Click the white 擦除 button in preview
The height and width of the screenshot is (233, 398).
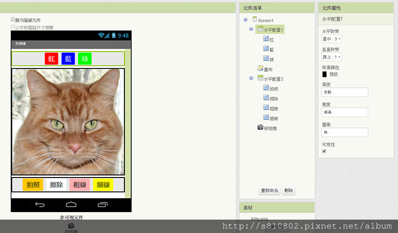point(56,185)
